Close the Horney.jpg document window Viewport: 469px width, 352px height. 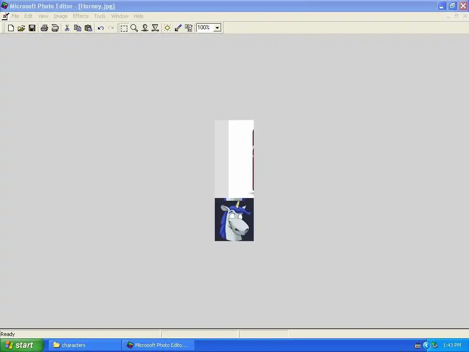[x=465, y=16]
